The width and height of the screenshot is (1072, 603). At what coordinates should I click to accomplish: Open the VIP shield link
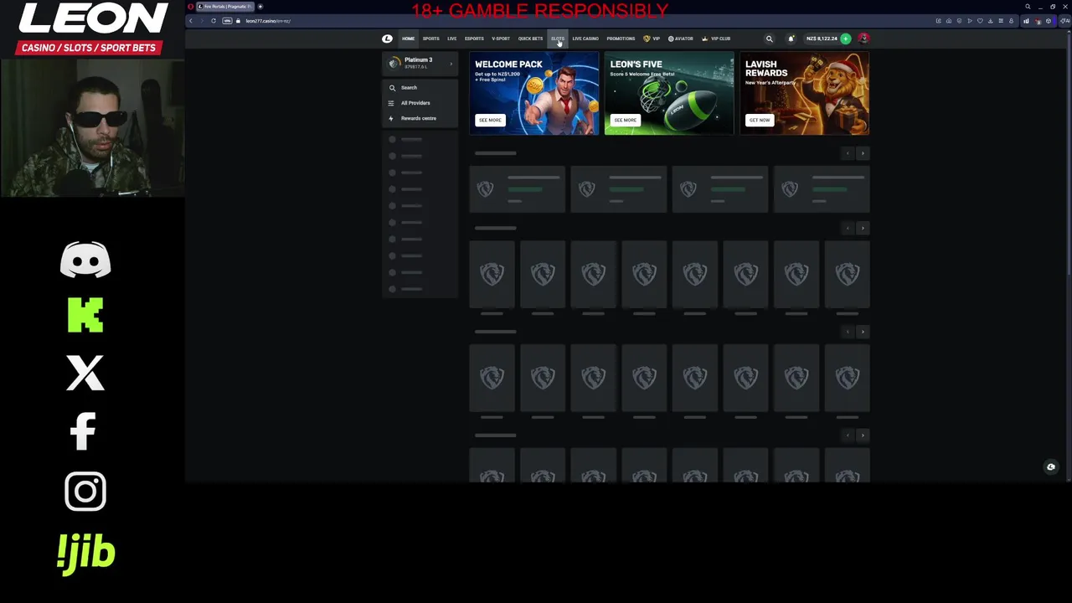(652, 39)
